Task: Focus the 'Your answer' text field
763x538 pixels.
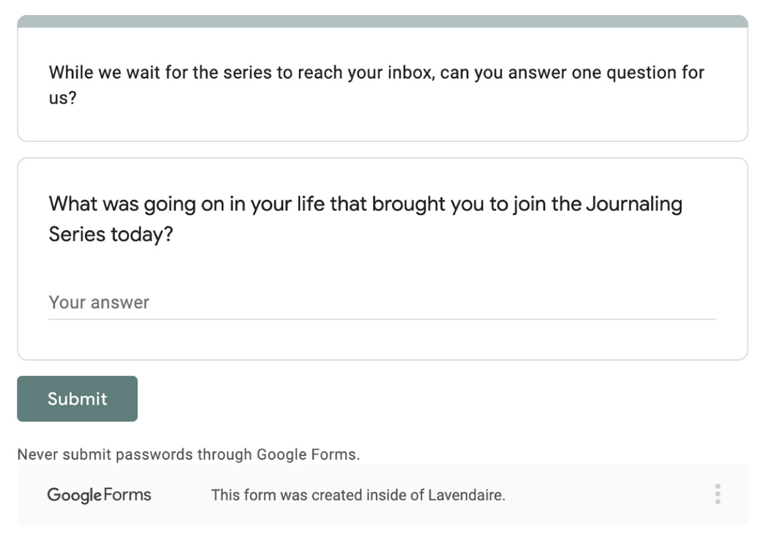Action: tap(382, 302)
